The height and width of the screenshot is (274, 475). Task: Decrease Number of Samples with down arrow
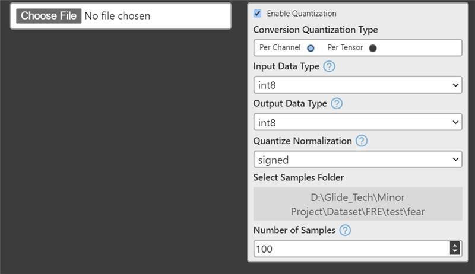(455, 252)
